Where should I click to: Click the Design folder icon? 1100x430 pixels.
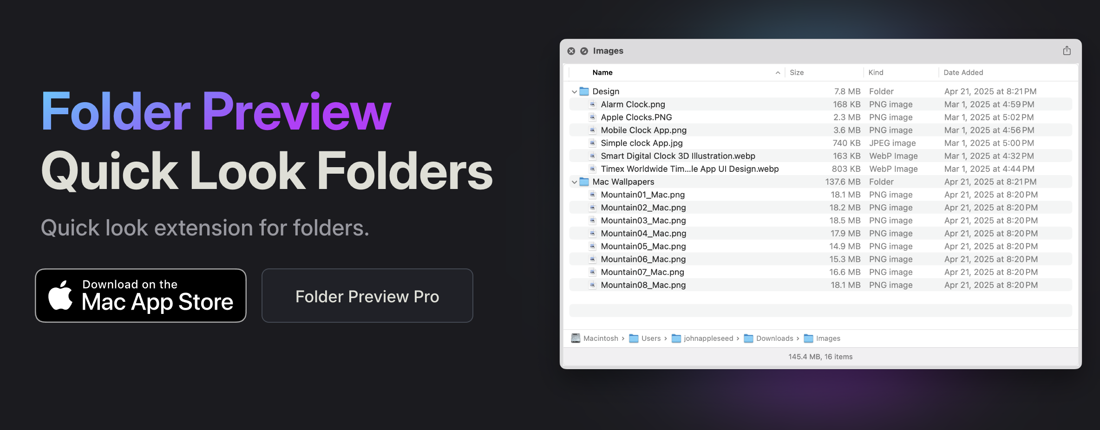584,91
